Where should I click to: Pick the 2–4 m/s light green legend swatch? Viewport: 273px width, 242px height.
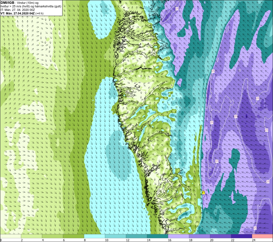31,236
